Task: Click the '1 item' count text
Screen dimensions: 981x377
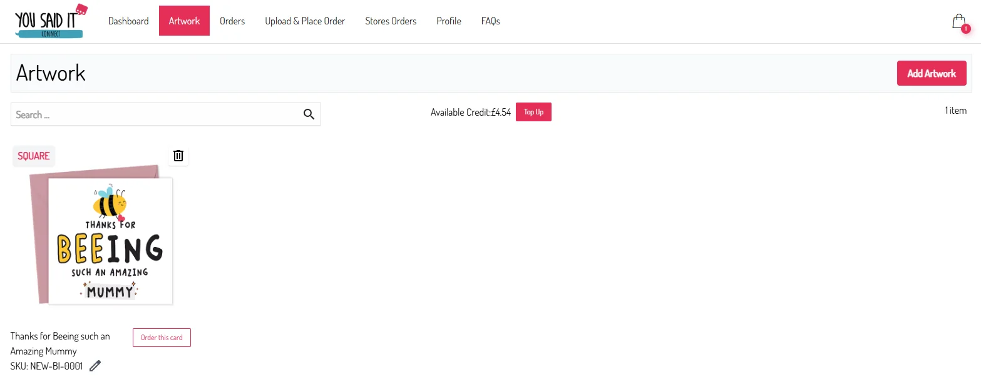Action: tap(956, 111)
